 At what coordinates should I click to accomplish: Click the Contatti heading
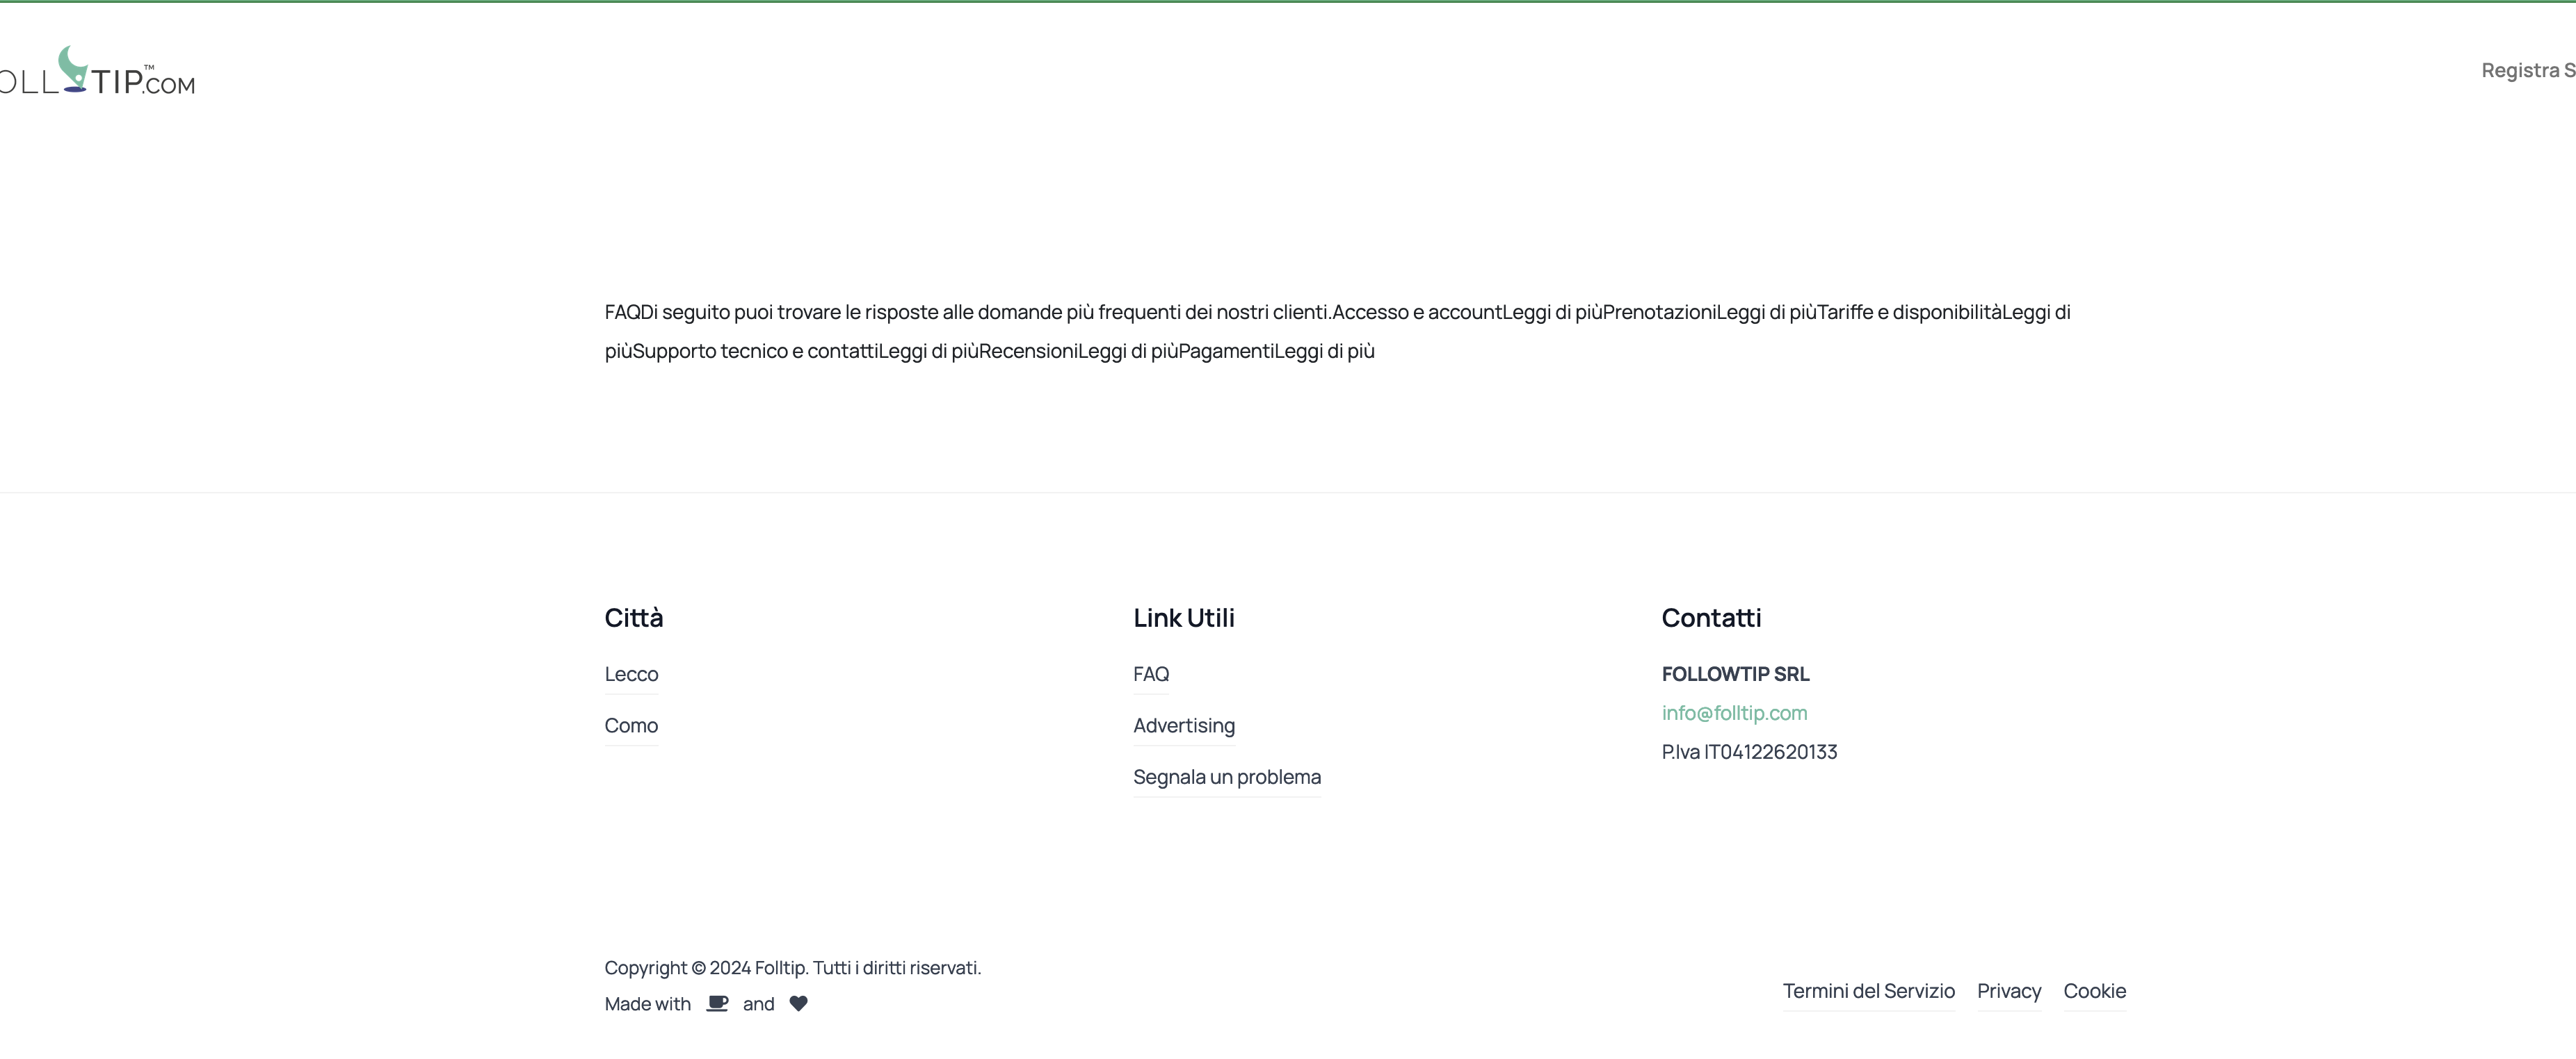(x=1711, y=618)
